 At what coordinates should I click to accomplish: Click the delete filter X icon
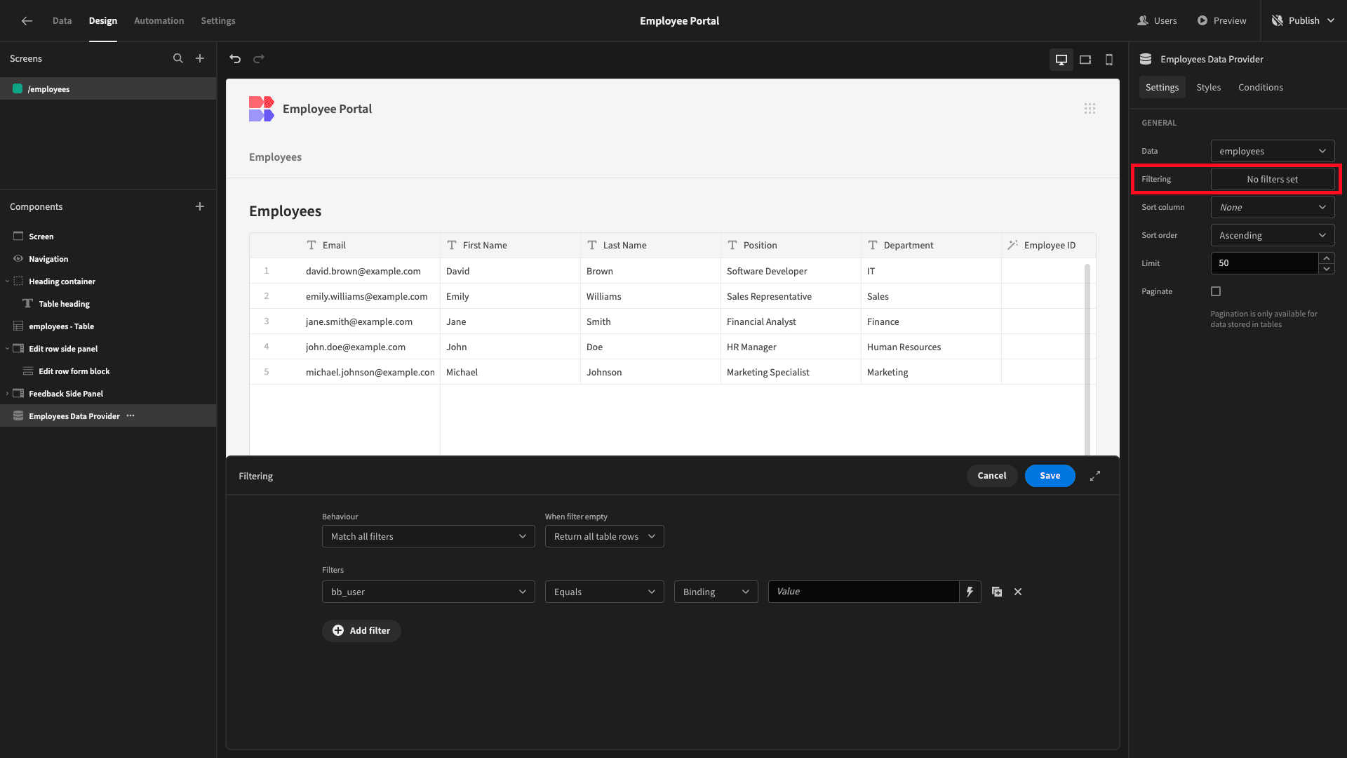1018,592
